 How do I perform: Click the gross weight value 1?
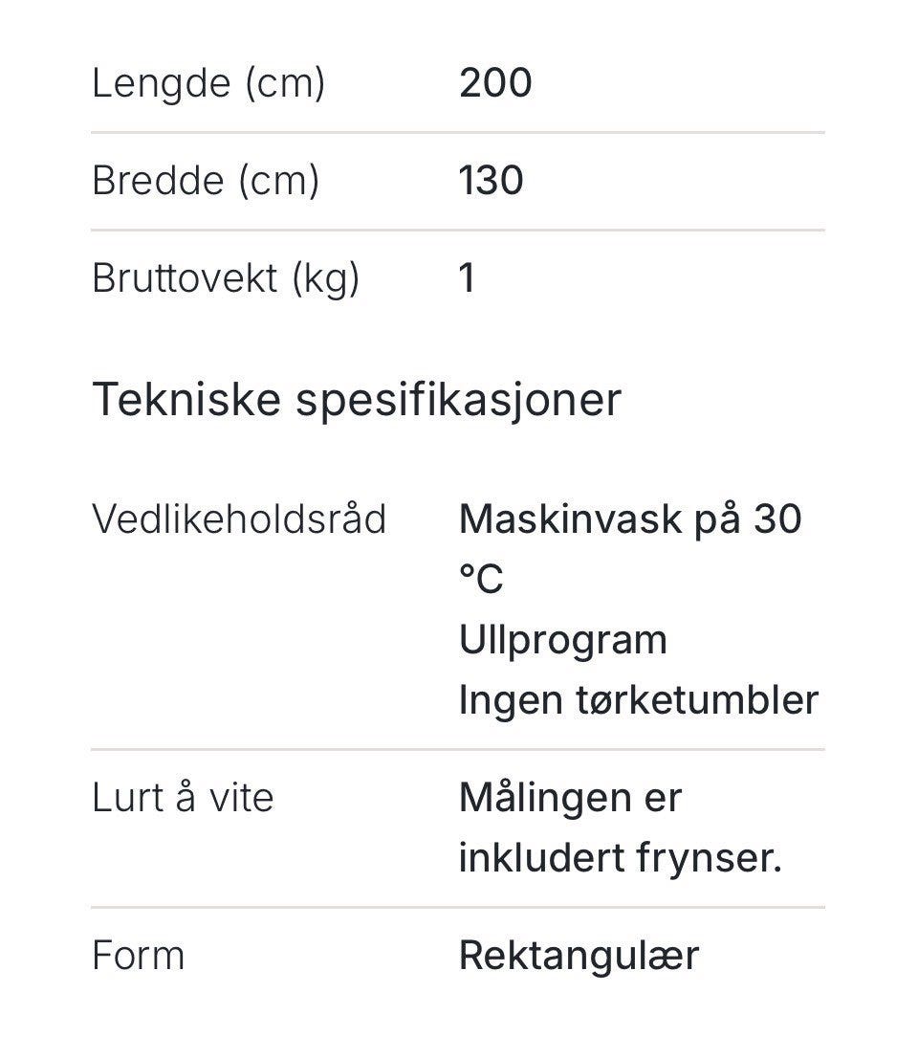467,277
